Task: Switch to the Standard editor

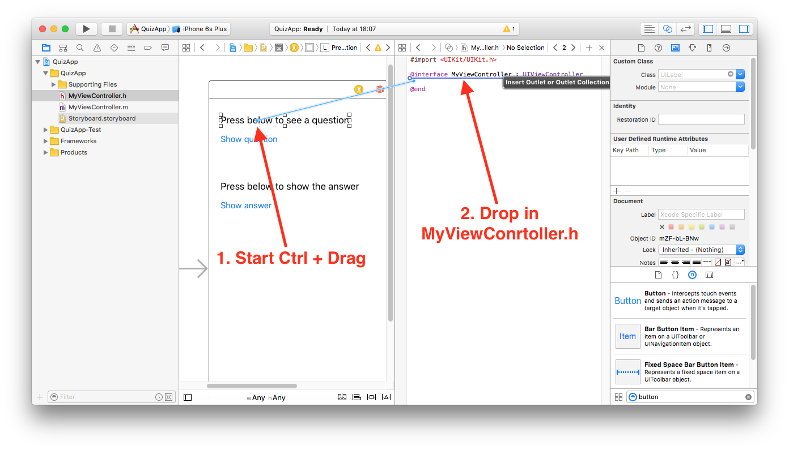Action: click(x=650, y=29)
